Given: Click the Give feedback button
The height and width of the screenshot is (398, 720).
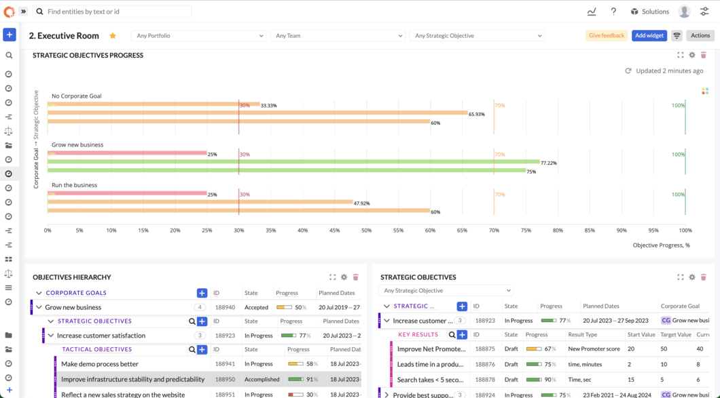Looking at the screenshot, I should point(606,36).
